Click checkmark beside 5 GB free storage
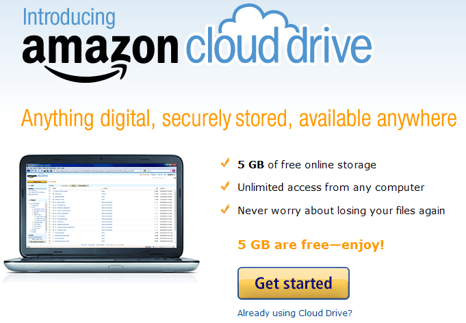 tap(224, 163)
